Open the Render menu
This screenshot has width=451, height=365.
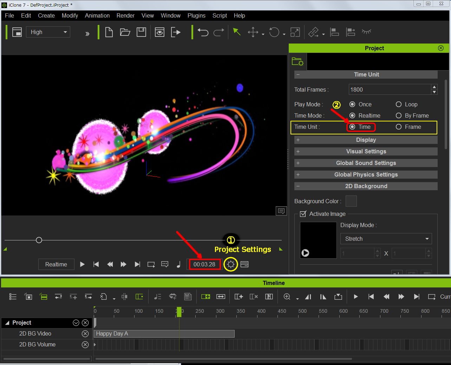125,15
